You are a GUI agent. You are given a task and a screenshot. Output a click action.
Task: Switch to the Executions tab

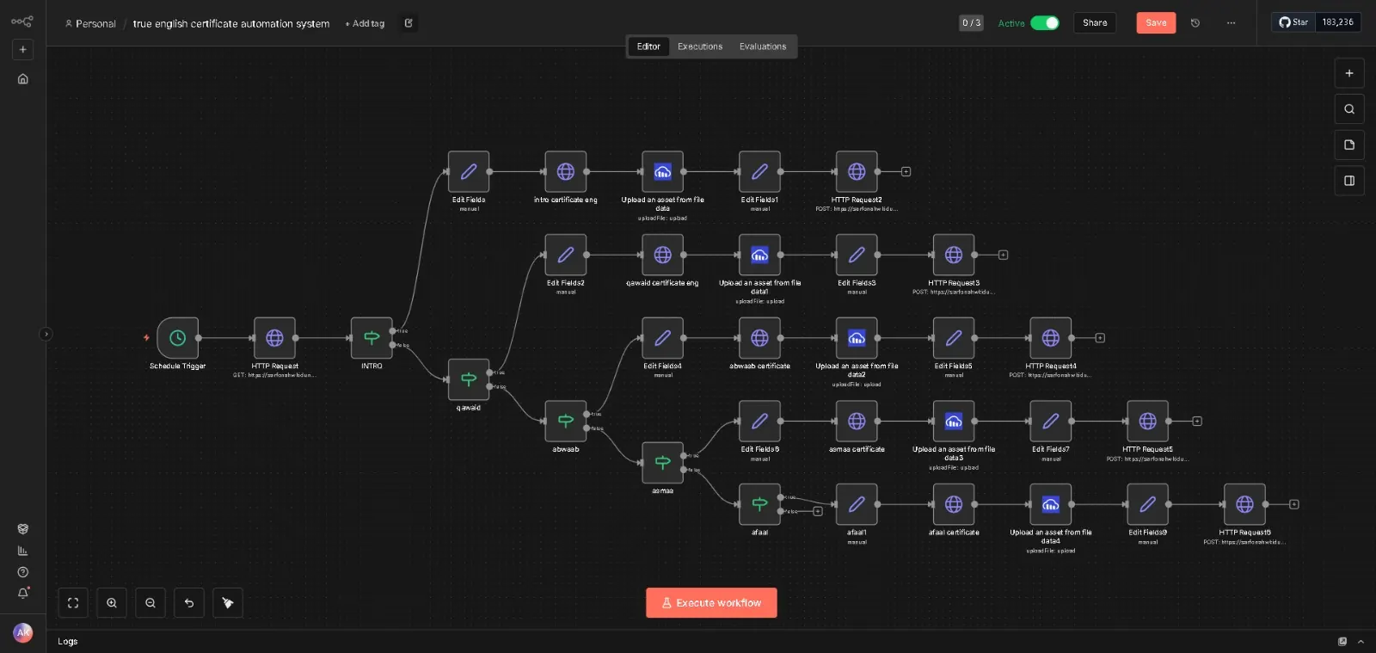tap(700, 46)
